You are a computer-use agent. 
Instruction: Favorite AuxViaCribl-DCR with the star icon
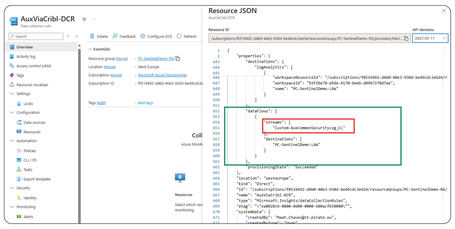pos(84,19)
